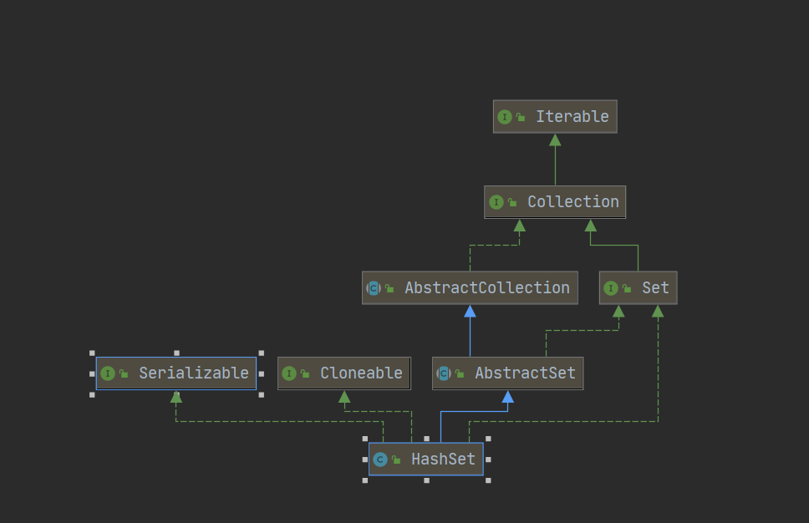Click the interface icon on Collection node
This screenshot has width=809, height=523.
[496, 202]
